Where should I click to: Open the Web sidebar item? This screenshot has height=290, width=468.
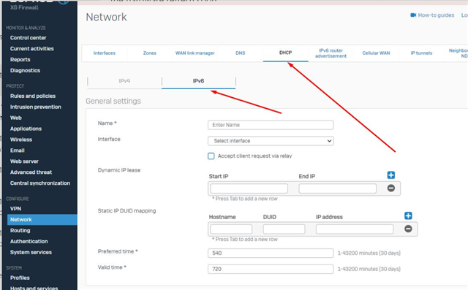(x=16, y=118)
